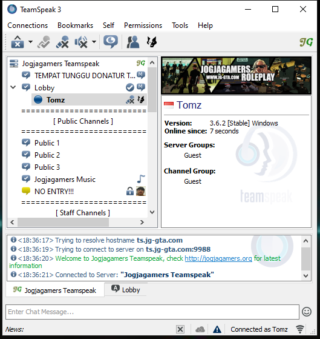Screen dimensions: 320x339
Task: Toggle the mute microphone toolbar icon
Action: (x=62, y=42)
